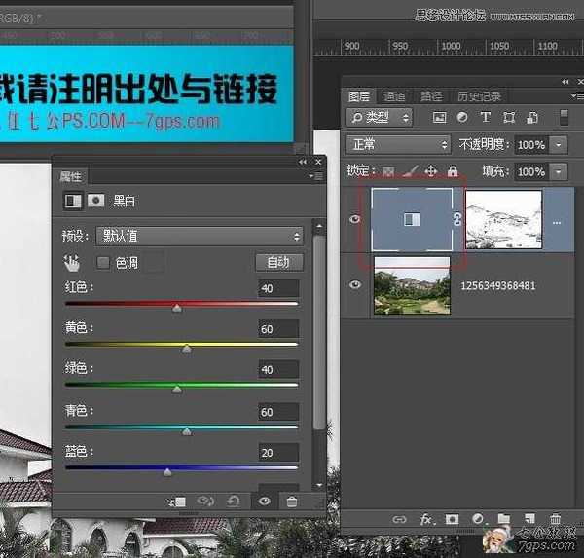Click the fx layer style icon

coord(425,520)
